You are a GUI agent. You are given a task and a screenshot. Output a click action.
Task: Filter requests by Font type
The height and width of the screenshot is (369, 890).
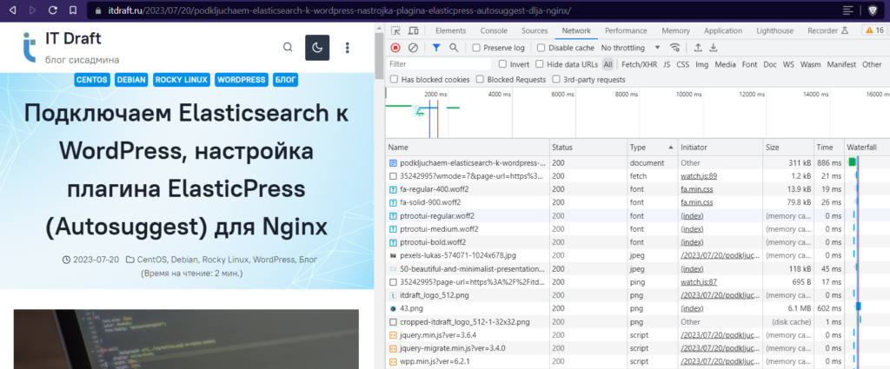749,64
